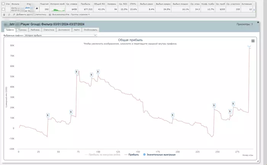
Task: Toggle the 'Прибыль' series in chart legend
Action: [x=132, y=155]
